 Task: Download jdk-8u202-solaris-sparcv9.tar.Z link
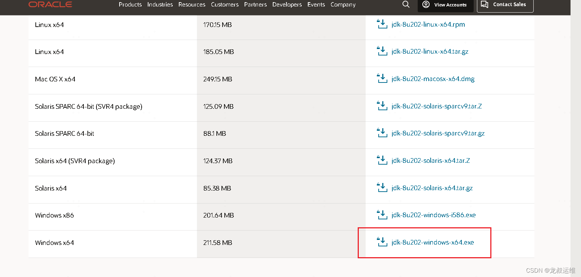point(436,106)
